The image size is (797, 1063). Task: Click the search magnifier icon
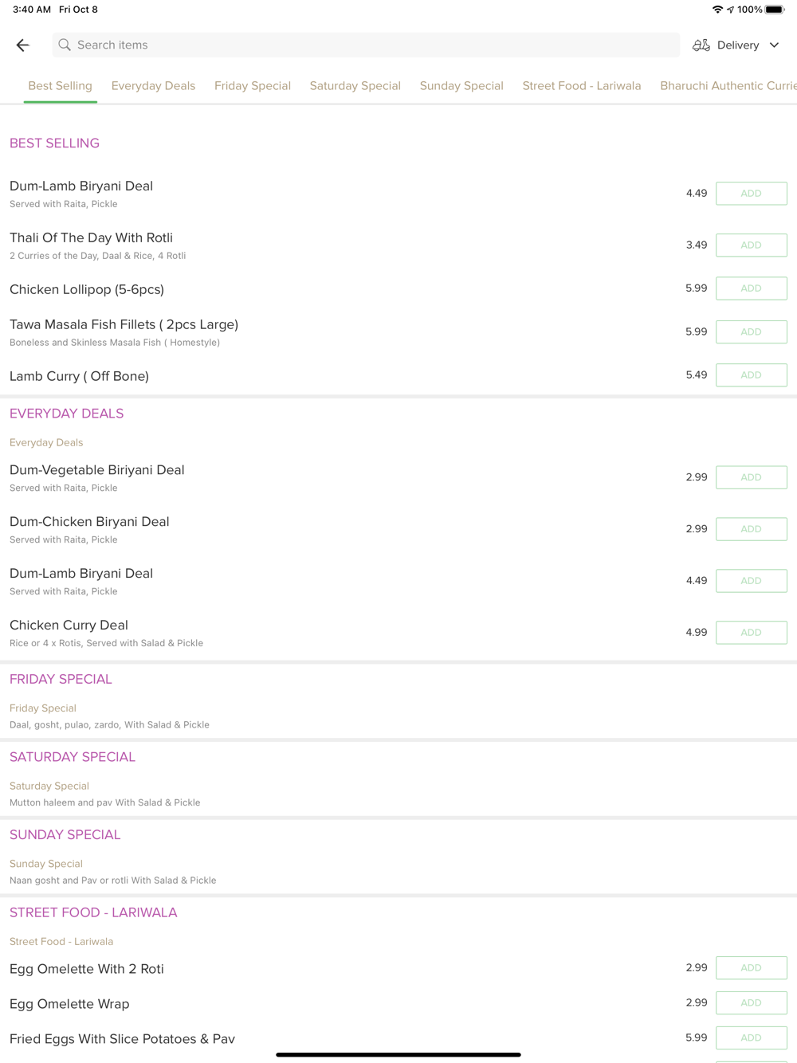click(65, 45)
